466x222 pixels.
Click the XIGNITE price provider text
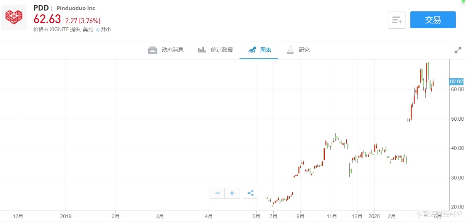click(x=60, y=29)
